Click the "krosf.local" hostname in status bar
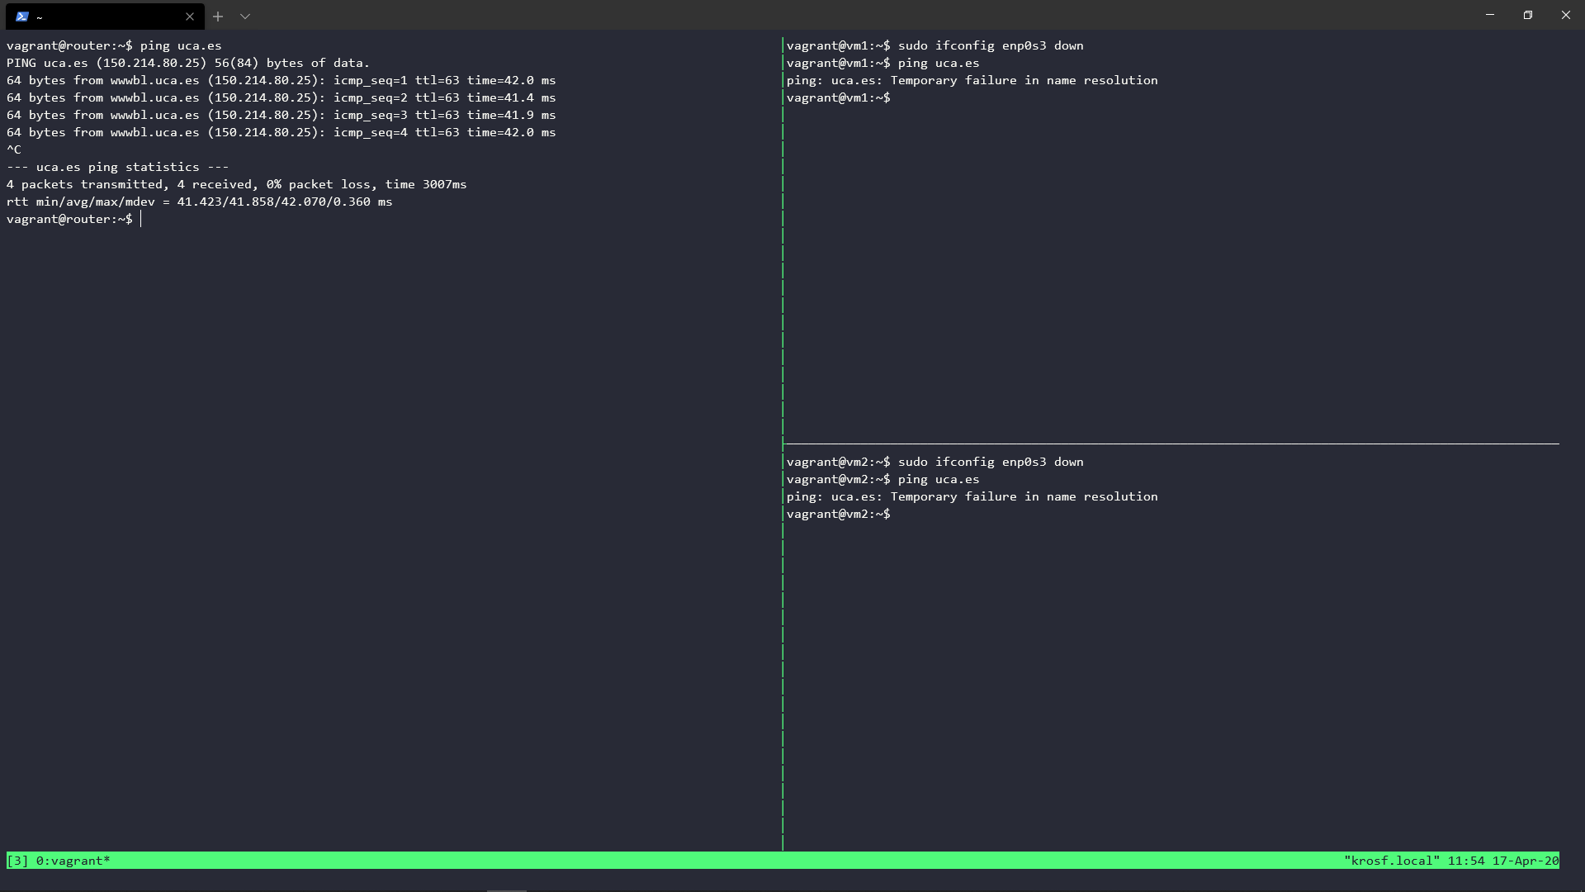This screenshot has width=1585, height=892. [1392, 861]
